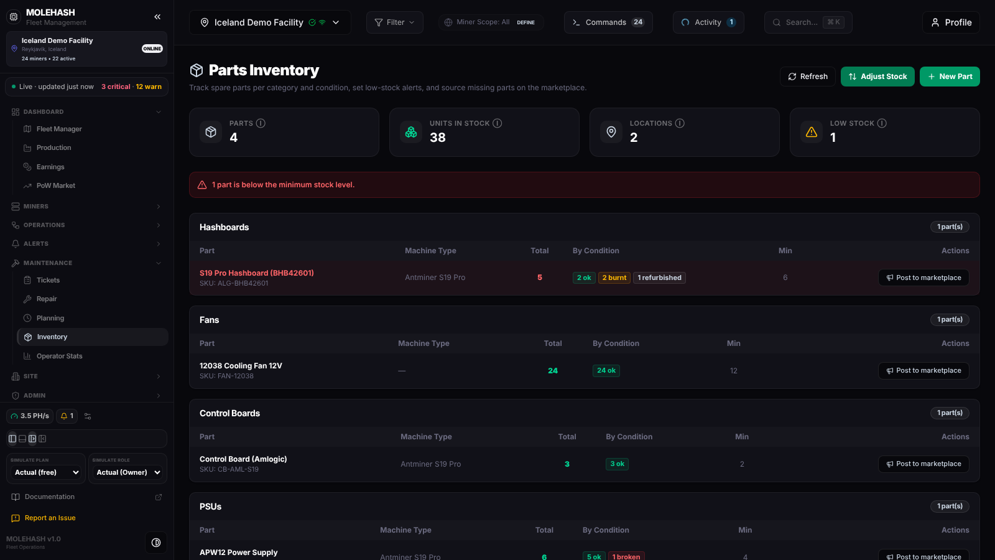Screen dimensions: 995x560
Task: Open Operator Stats page
Action: click(x=92, y=357)
